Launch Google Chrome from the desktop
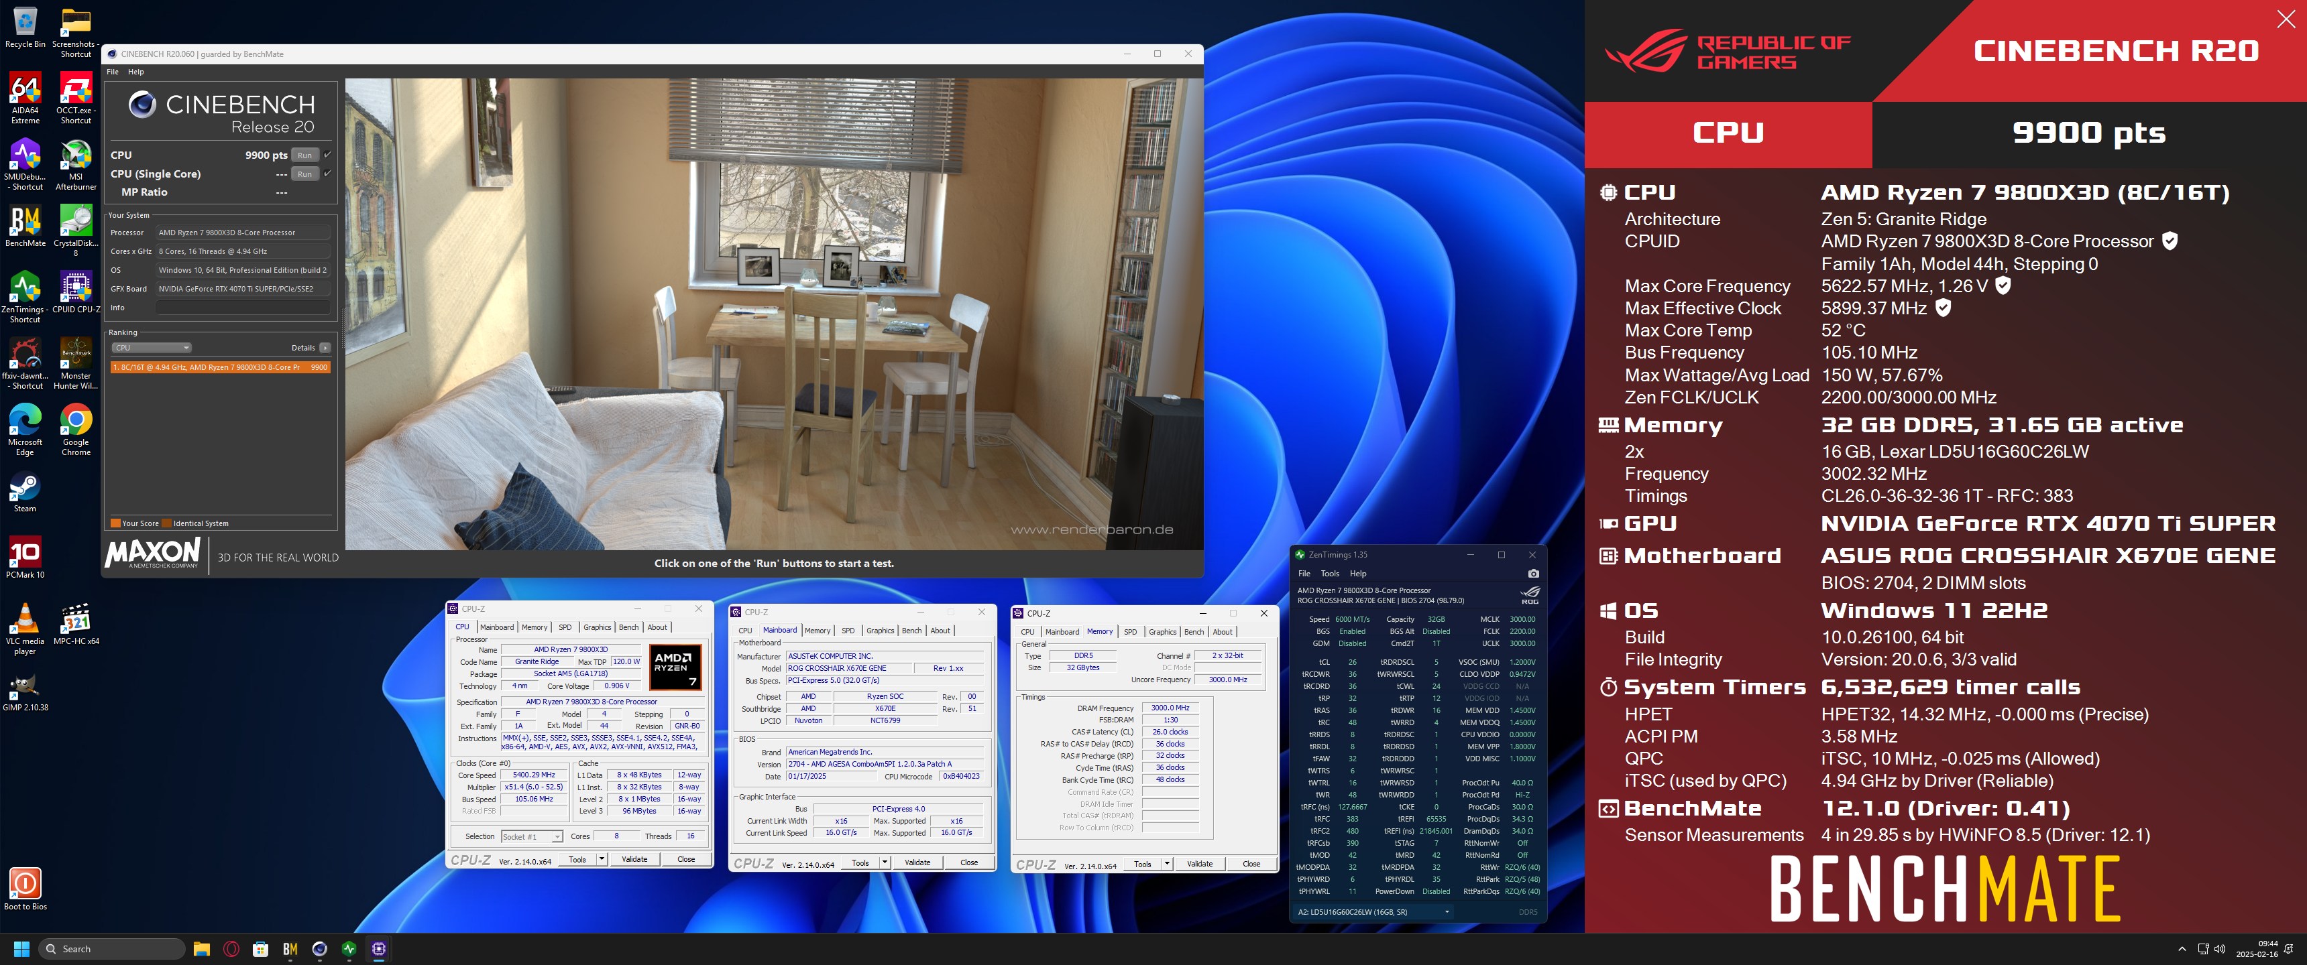Screen dimensions: 2307x965 [x=76, y=430]
